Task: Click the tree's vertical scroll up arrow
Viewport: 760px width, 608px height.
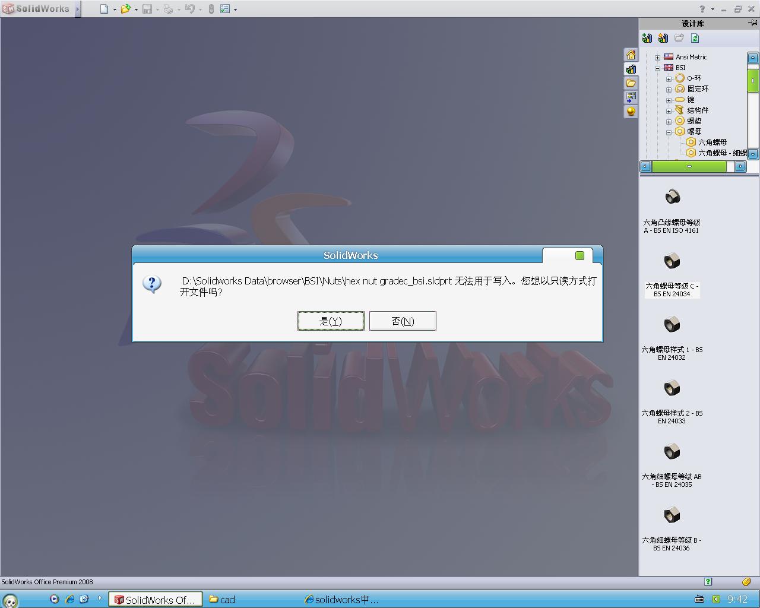Action: [x=753, y=58]
